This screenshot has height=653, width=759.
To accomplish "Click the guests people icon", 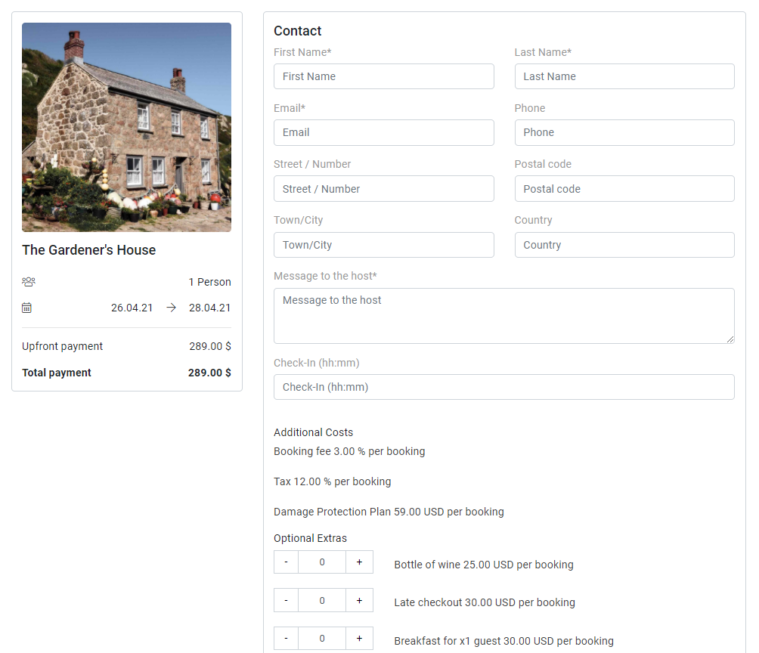I will point(29,282).
